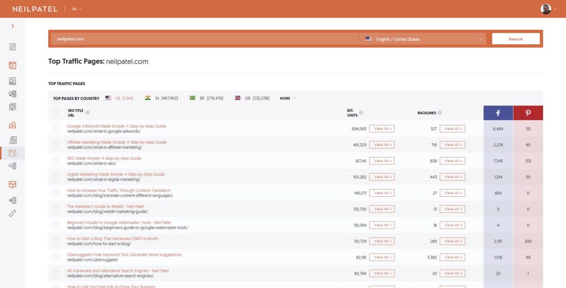Image resolution: width=566 pixels, height=288 pixels.
Task: Check the Digital Marketing Made Simple row checkbox
Action: pyautogui.click(x=56, y=176)
